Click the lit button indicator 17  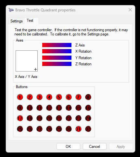click(x=20, y=118)
